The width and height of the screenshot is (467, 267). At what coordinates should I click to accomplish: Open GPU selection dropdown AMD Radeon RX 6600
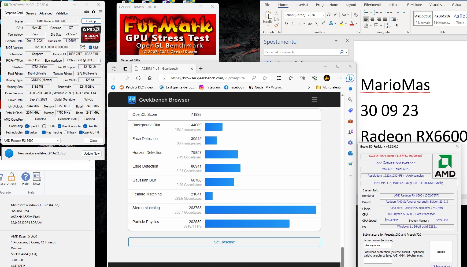pyautogui.click(x=32, y=141)
